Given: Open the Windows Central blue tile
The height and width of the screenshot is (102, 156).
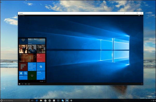Looking at the screenshot, I should click(x=32, y=67).
